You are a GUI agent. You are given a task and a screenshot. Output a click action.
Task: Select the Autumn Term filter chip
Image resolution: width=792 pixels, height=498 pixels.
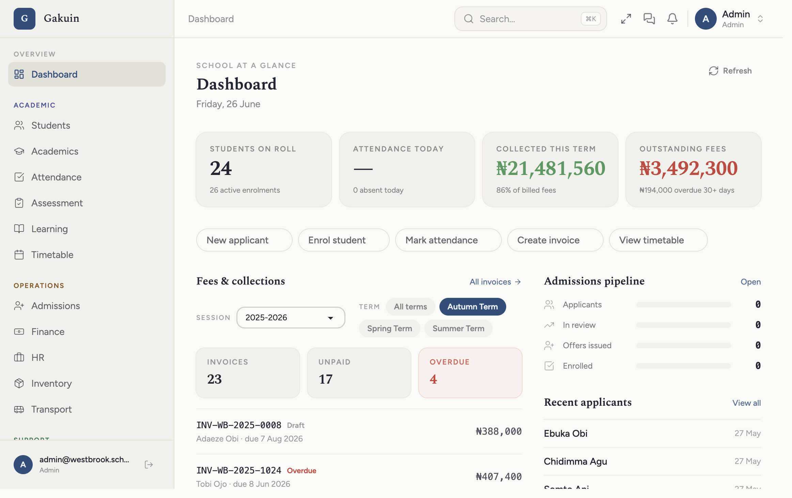(472, 307)
